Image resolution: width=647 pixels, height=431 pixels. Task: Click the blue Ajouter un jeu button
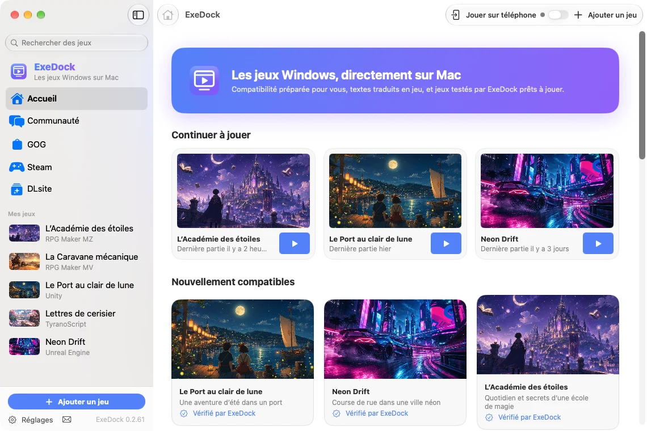[x=77, y=402]
